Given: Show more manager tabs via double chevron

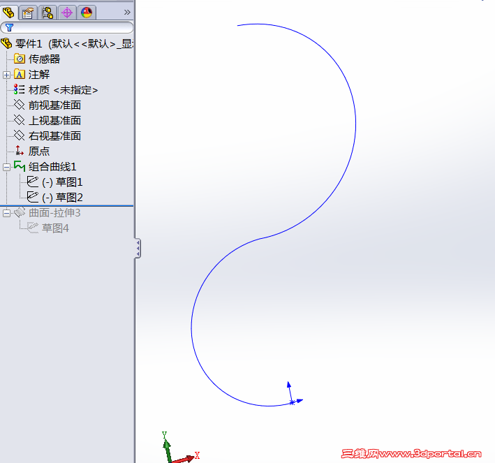Looking at the screenshot, I should click(127, 13).
